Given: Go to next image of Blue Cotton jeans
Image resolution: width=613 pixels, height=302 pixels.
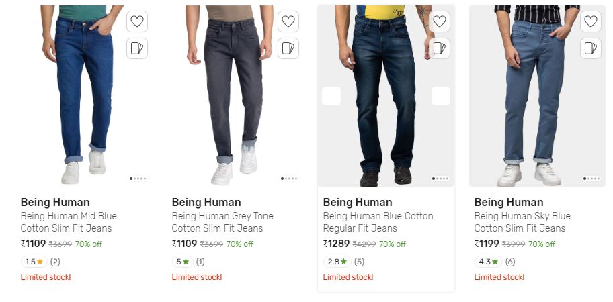Looking at the screenshot, I should coord(441,96).
